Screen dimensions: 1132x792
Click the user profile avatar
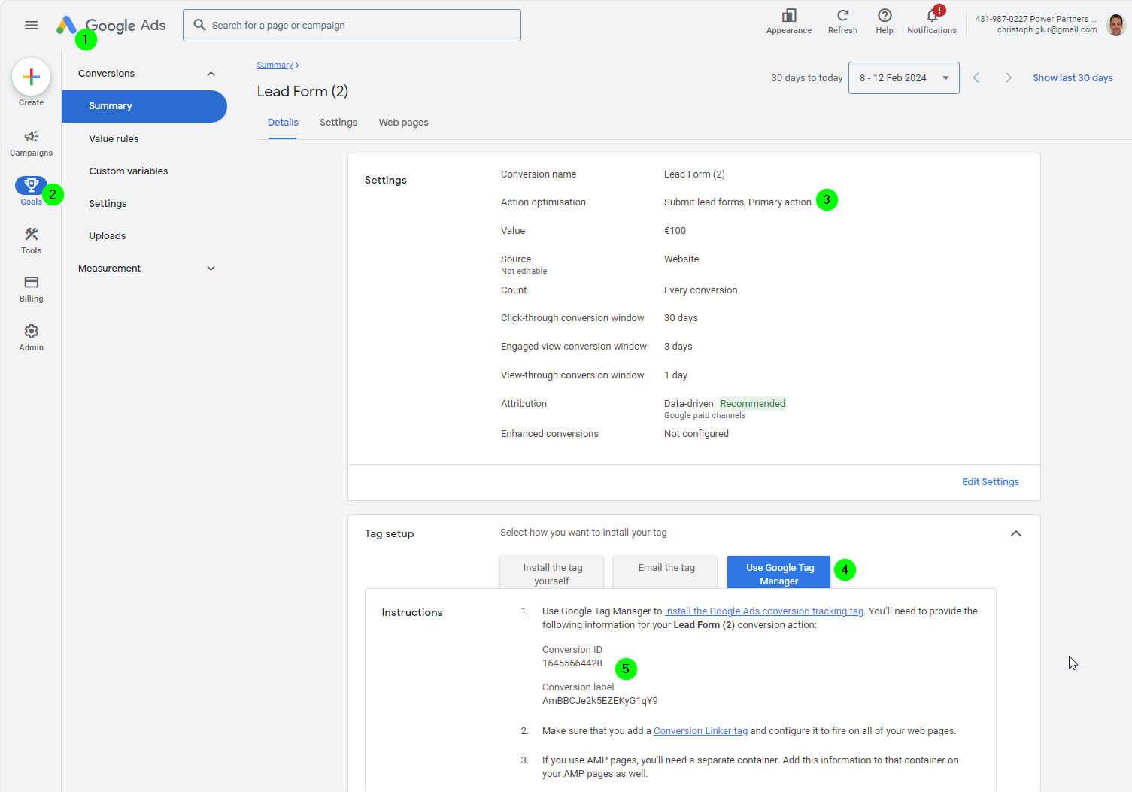(1116, 25)
